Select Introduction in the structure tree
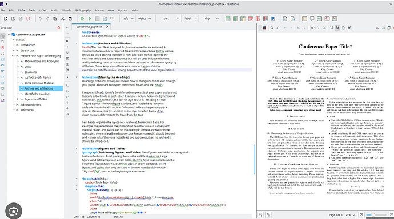This screenshot has height=219, width=394. click(27, 45)
